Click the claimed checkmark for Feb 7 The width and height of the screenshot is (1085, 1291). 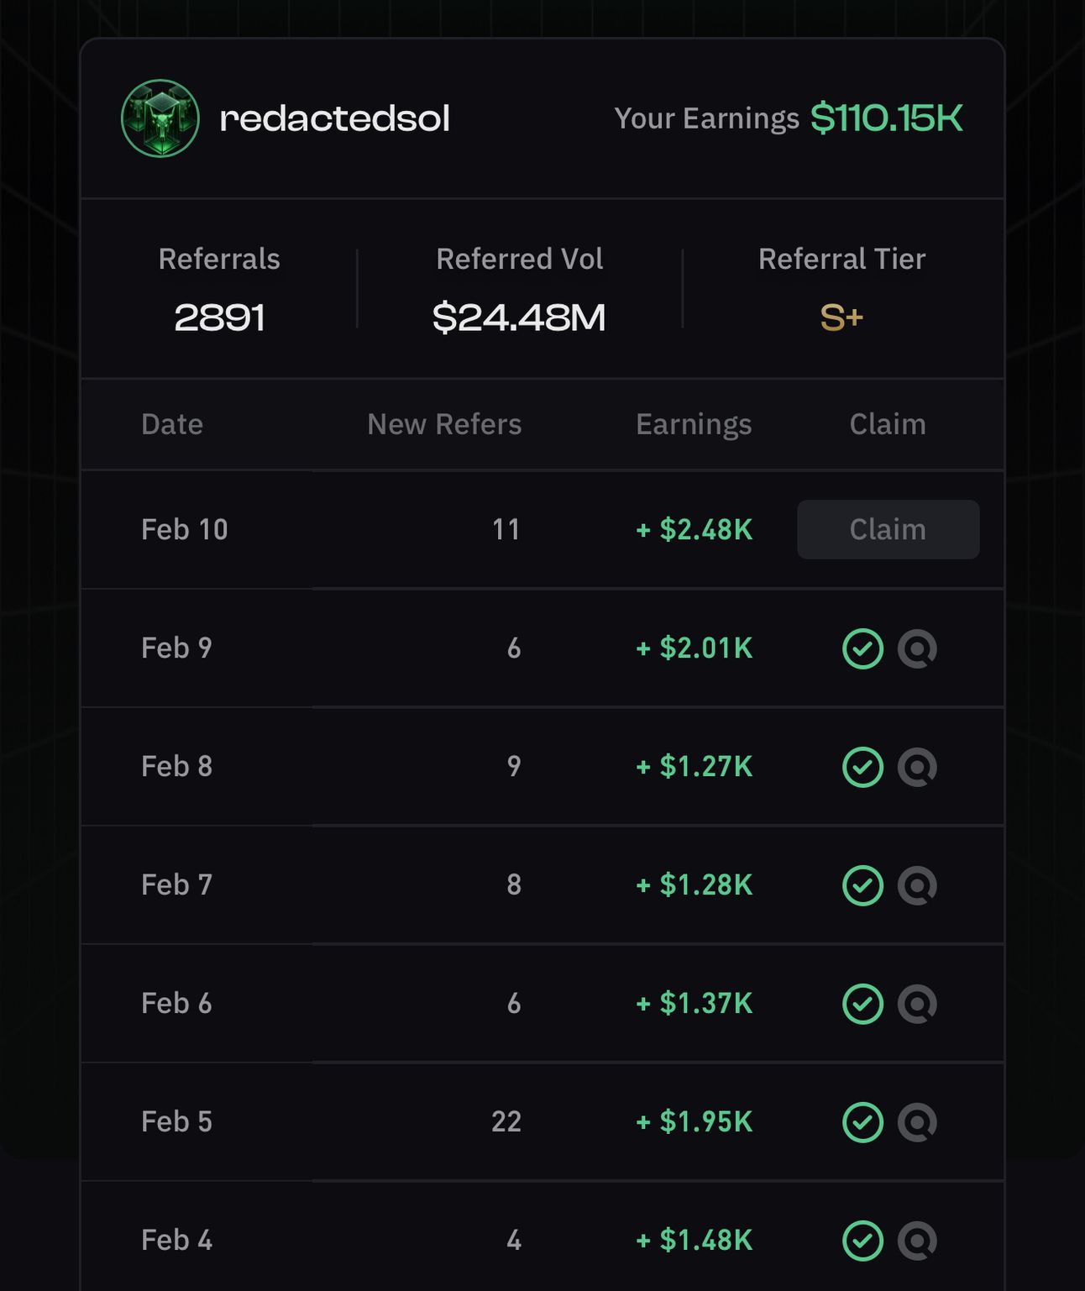click(862, 885)
